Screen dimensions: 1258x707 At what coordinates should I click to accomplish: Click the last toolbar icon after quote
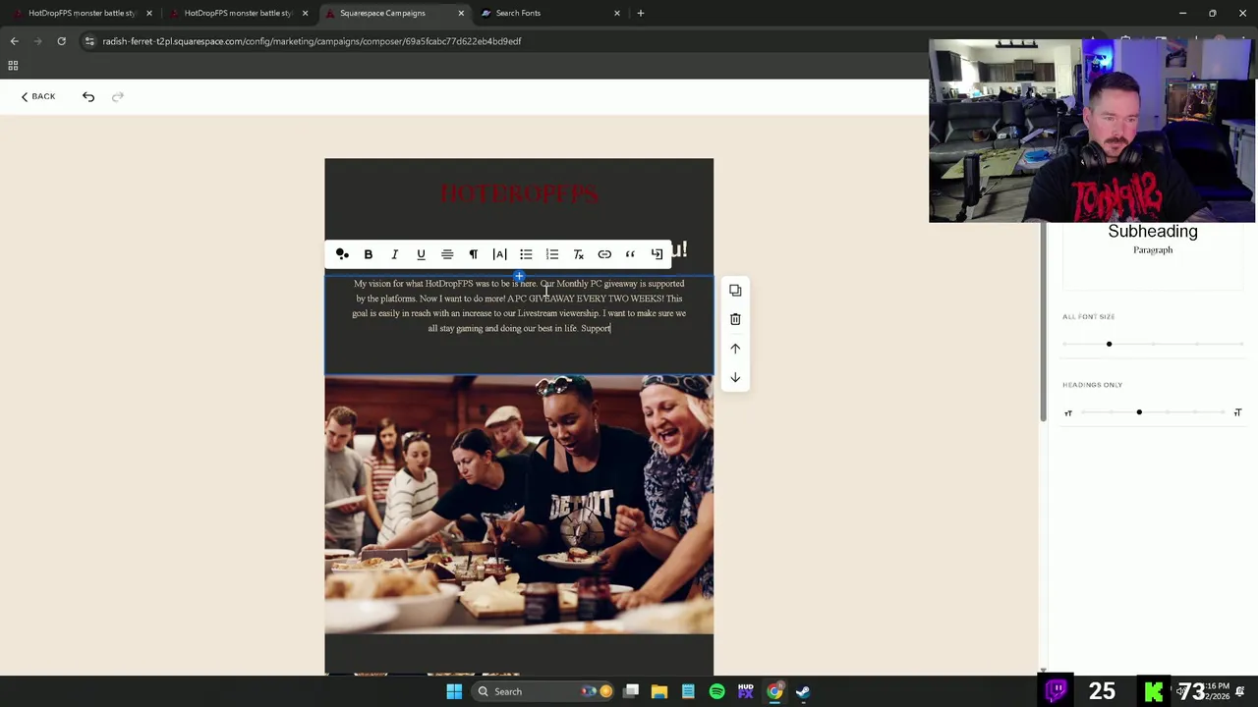(657, 254)
